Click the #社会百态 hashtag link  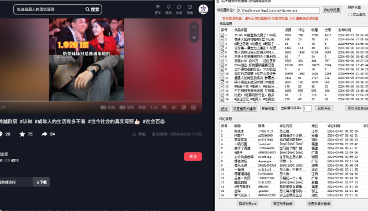click(x=154, y=122)
